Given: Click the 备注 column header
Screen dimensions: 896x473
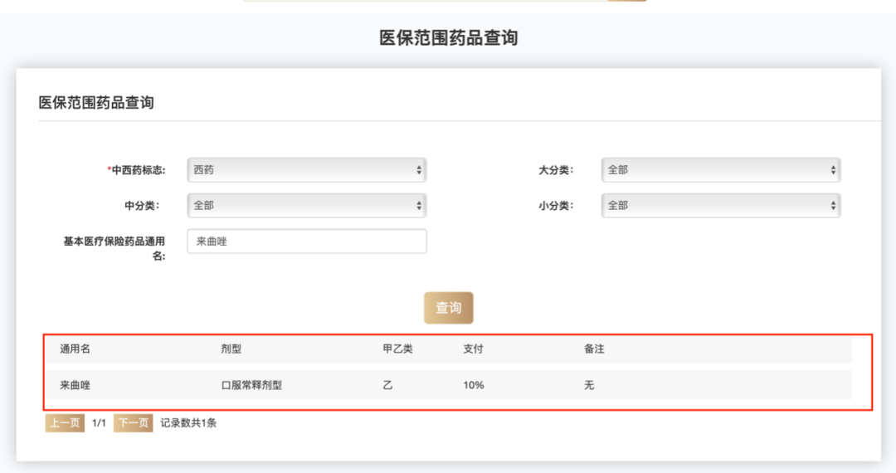Looking at the screenshot, I should point(594,349).
